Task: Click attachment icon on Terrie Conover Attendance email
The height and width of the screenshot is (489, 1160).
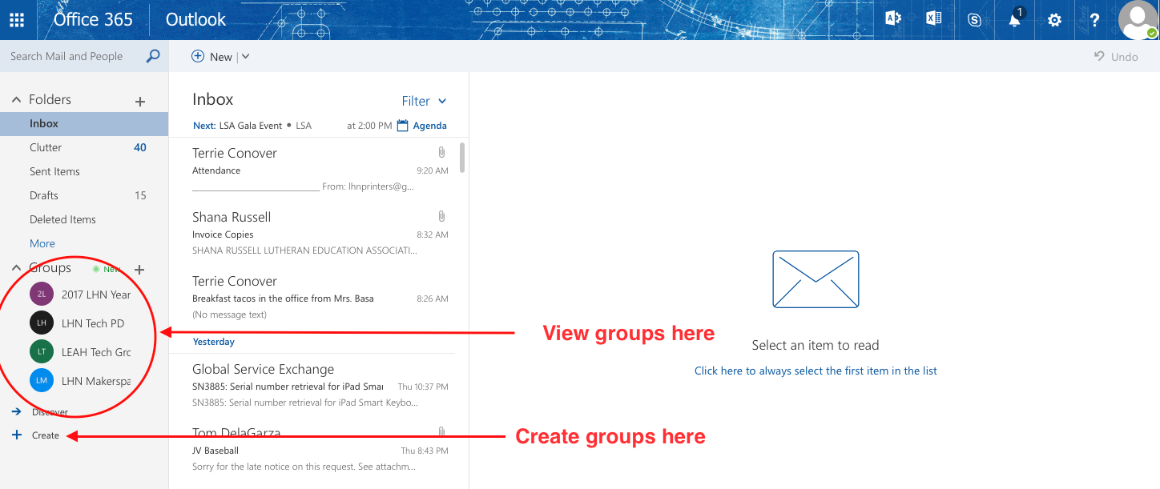Action: coord(441,152)
